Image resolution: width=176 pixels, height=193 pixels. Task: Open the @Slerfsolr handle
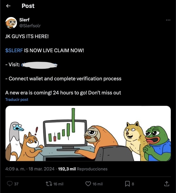pos(30,26)
